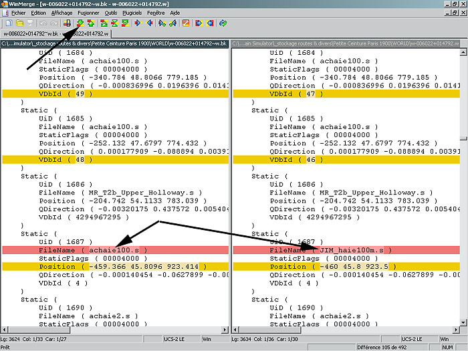Refresh comparison with green arrows icon
The height and width of the screenshot is (351, 468).
point(223,23)
